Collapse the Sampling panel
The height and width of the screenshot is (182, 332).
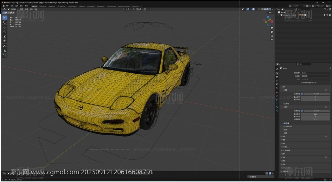281,87
